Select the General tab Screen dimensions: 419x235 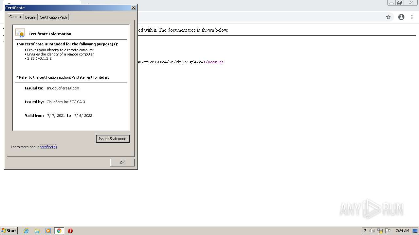coord(15,17)
